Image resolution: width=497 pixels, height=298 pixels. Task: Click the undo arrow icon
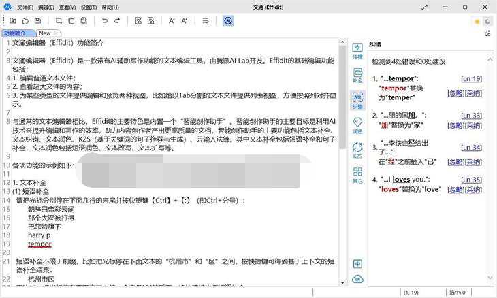pyautogui.click(x=105, y=21)
